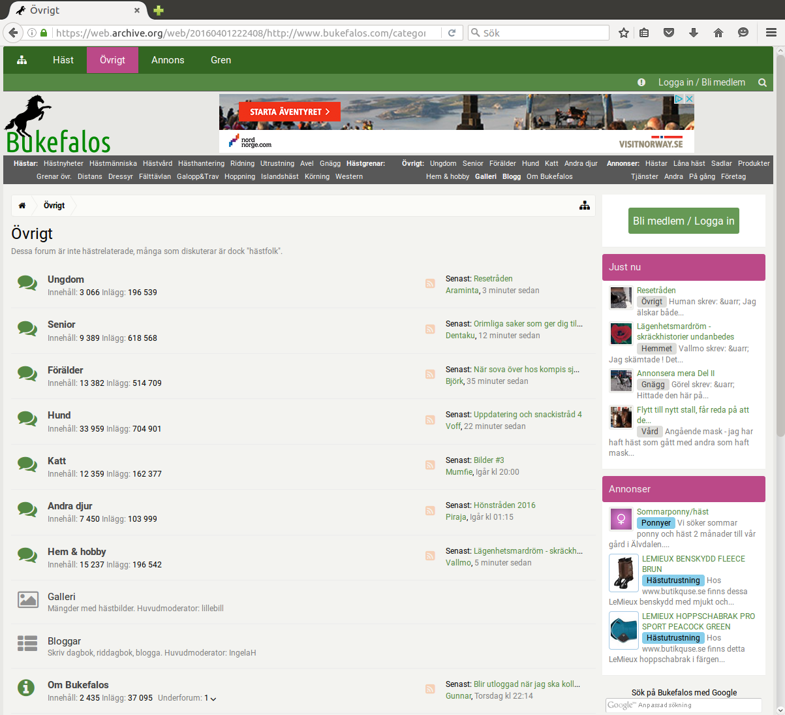This screenshot has height=715, width=785.
Task: Click the Bli medlem / Logga in button
Action: [x=683, y=221]
